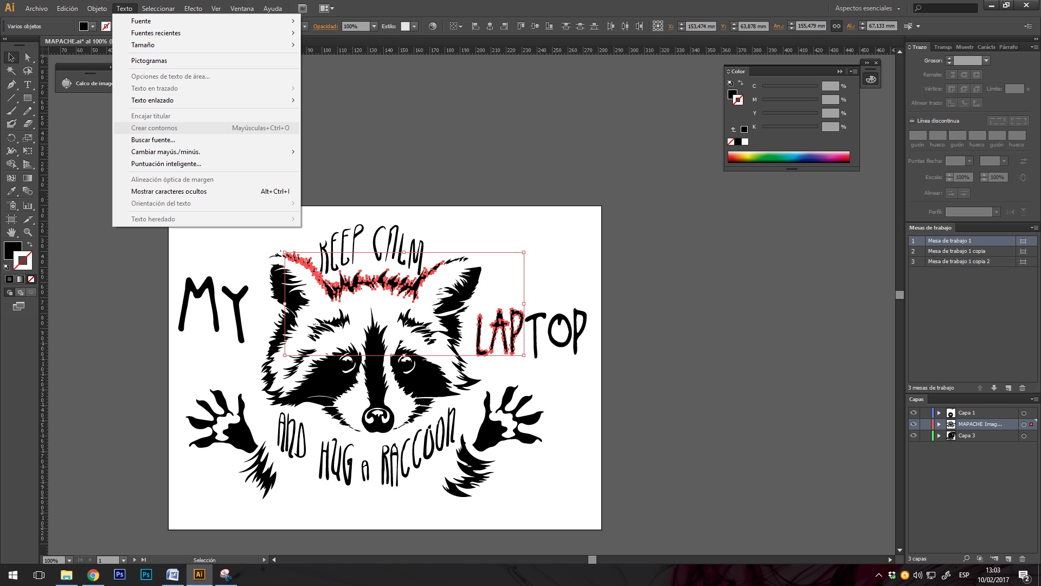Image resolution: width=1041 pixels, height=586 pixels.
Task: Hide Capa 1 layer visibility eye
Action: 914,413
